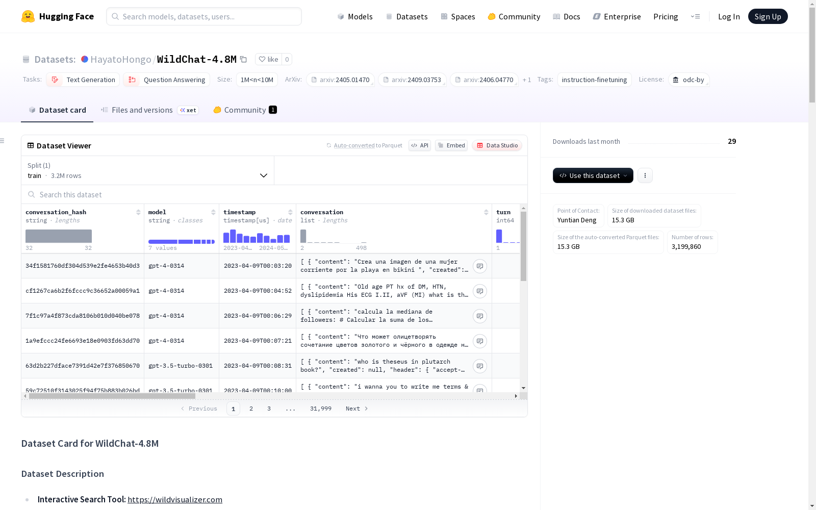This screenshot has height=510, width=816.
Task: Open conversation preview for the "Old age PT" row
Action: pos(480,291)
